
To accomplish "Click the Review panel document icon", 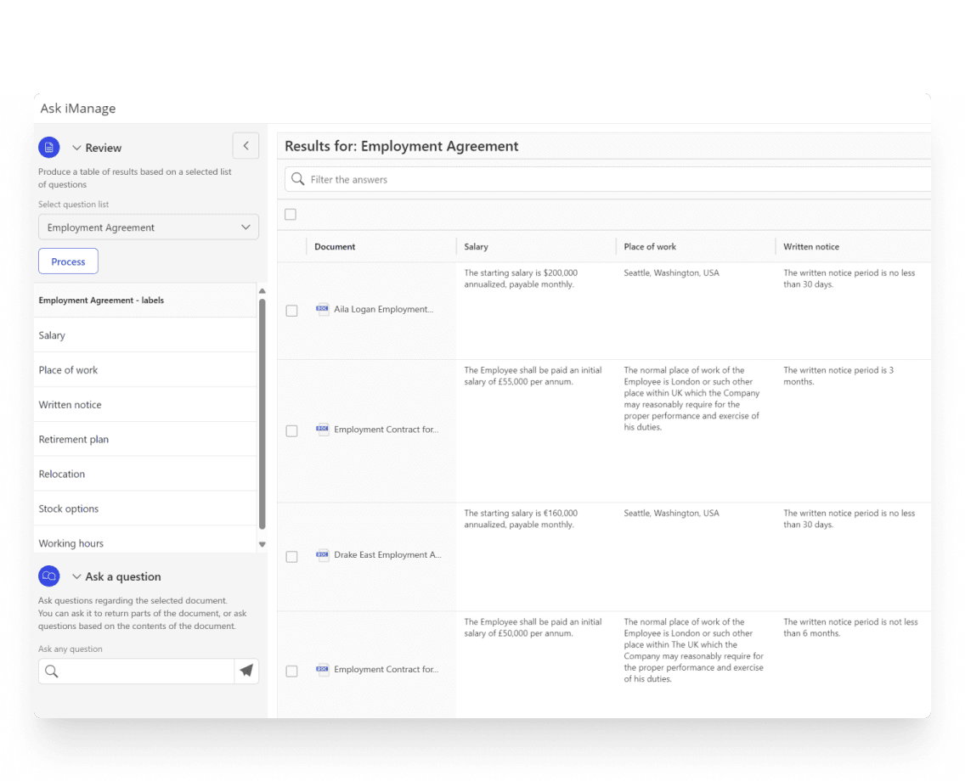I will (x=48, y=147).
